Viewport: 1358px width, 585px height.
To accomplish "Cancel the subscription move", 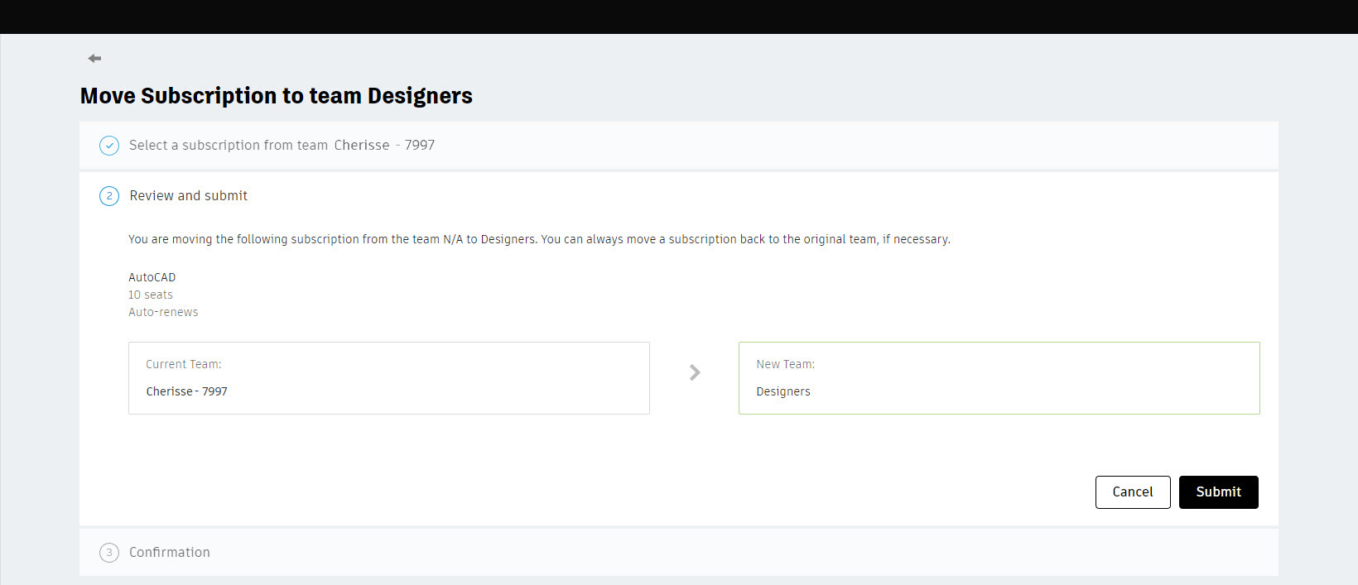I will click(x=1132, y=491).
